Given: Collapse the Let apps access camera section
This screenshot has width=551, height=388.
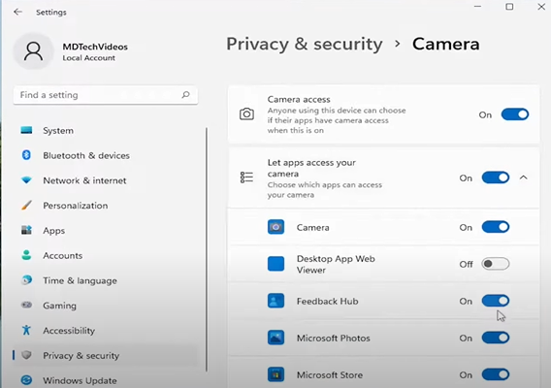Looking at the screenshot, I should (523, 178).
